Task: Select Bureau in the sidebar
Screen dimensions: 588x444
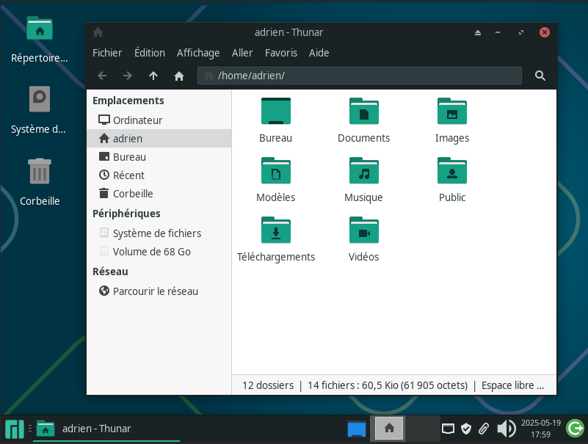Action: click(159, 157)
